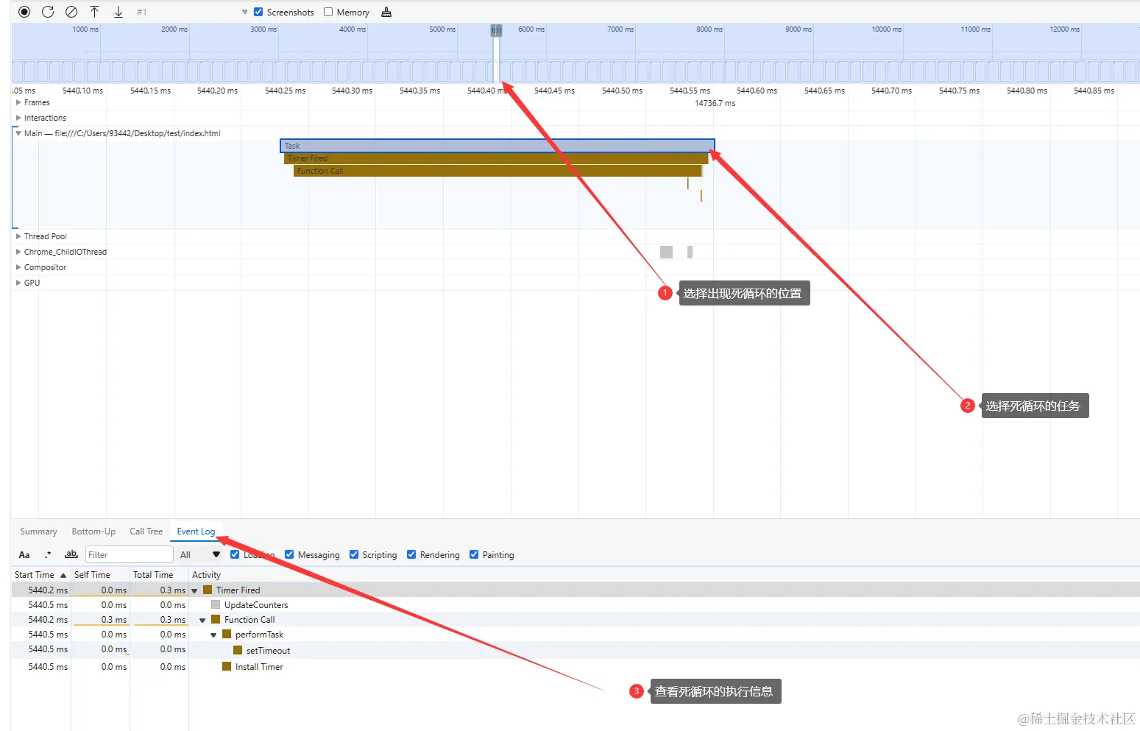
Task: Uncheck the Messaging checkbox
Action: click(289, 554)
